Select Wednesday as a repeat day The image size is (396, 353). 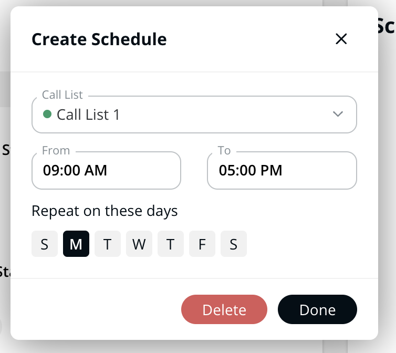pos(139,244)
